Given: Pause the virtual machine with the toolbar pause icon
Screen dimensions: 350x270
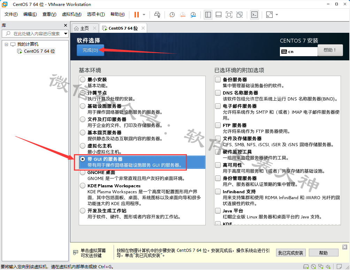Looking at the screenshot, I should click(137, 15).
